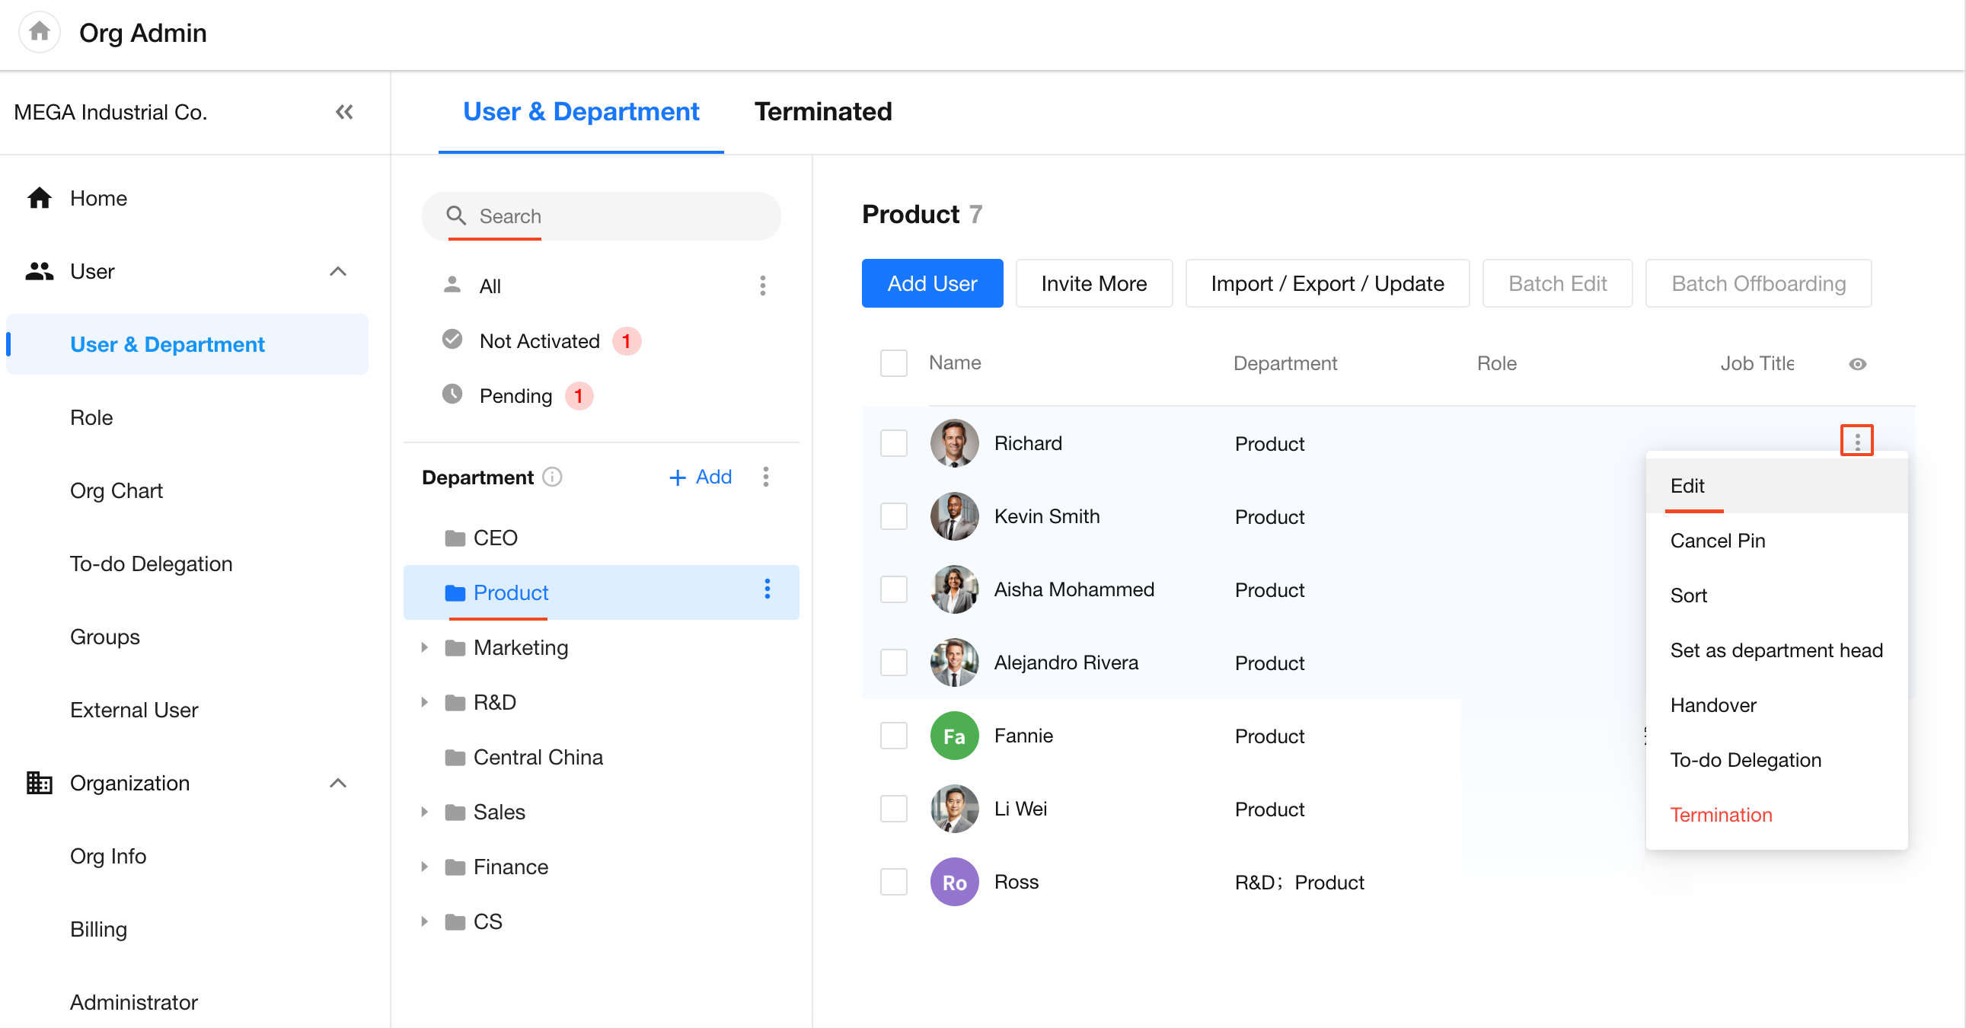Viewport: 1966px width, 1028px height.
Task: Check the select-all checkbox in header
Action: (x=893, y=363)
